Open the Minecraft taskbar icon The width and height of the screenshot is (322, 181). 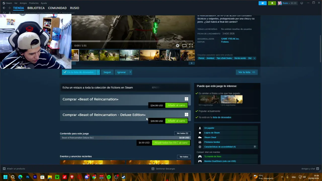[x=57, y=177]
